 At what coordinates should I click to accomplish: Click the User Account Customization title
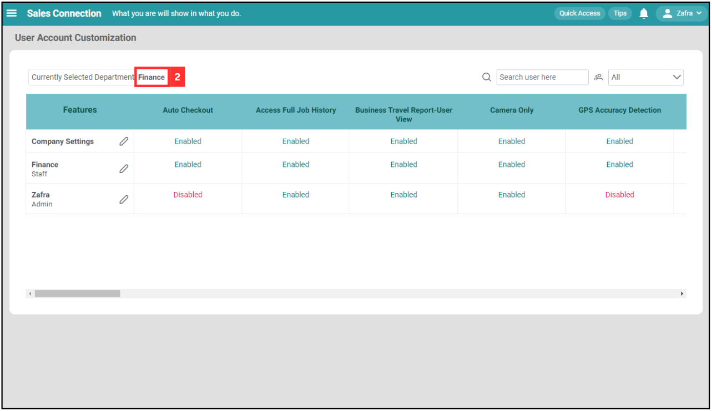75,38
